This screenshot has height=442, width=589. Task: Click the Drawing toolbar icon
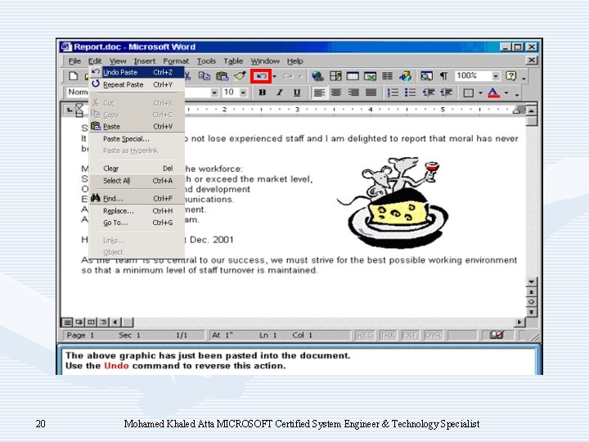pyautogui.click(x=405, y=76)
